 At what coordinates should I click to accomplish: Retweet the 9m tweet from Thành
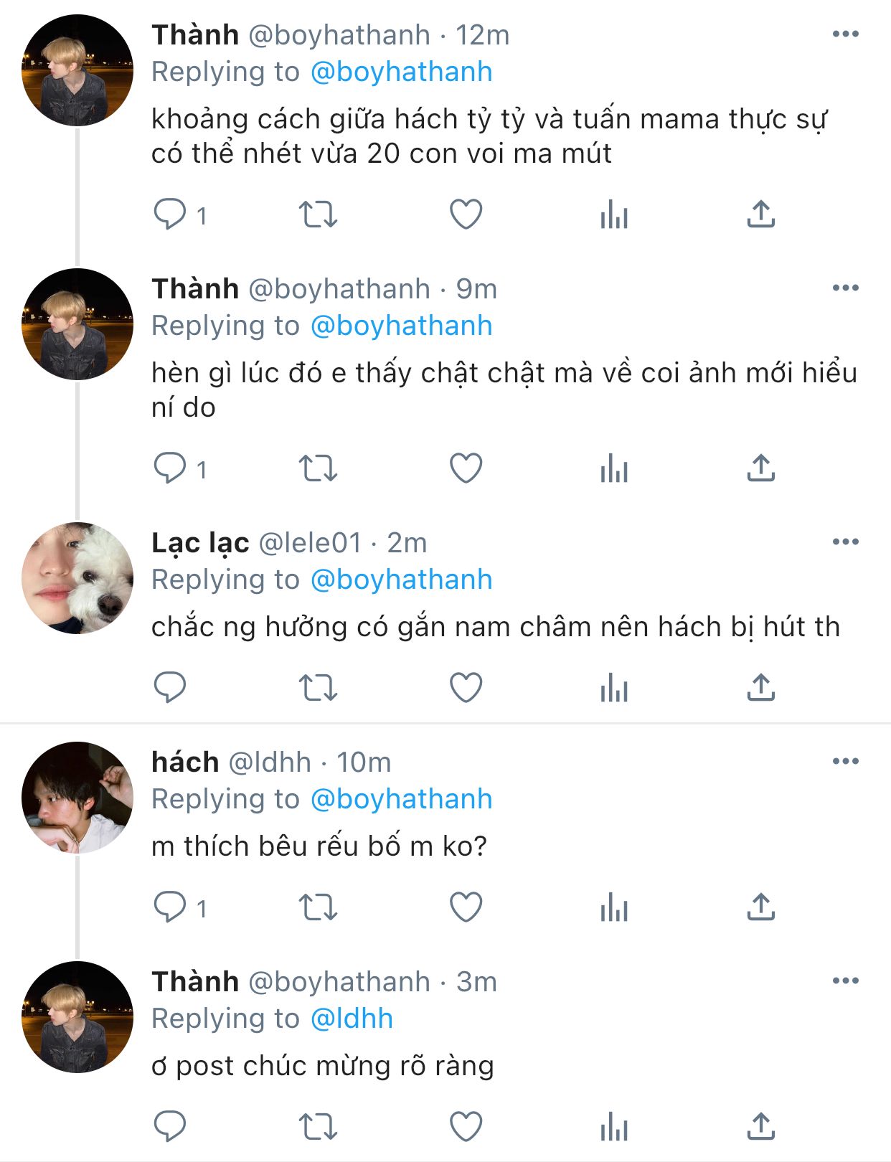(318, 468)
